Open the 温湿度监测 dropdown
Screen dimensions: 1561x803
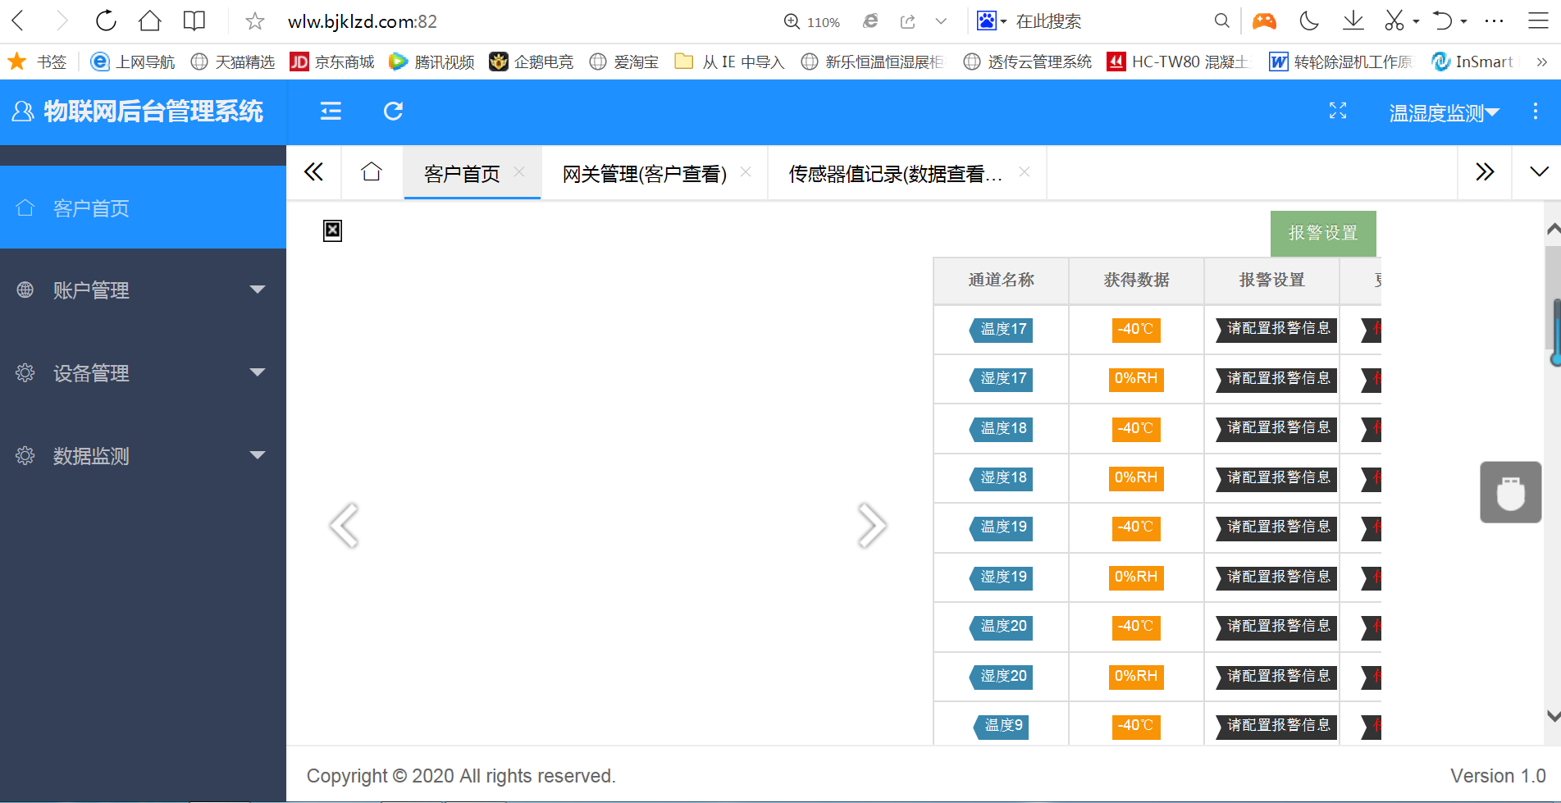click(x=1445, y=112)
